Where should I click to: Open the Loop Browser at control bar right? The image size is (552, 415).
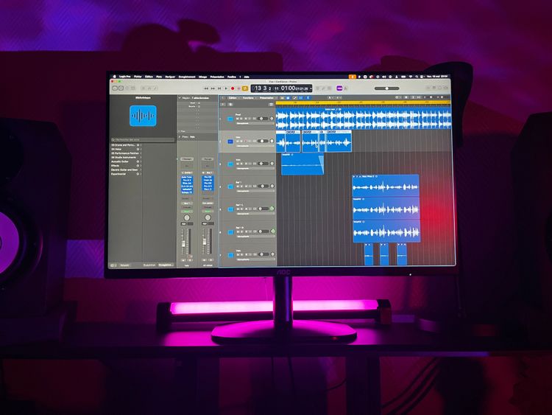(x=440, y=88)
